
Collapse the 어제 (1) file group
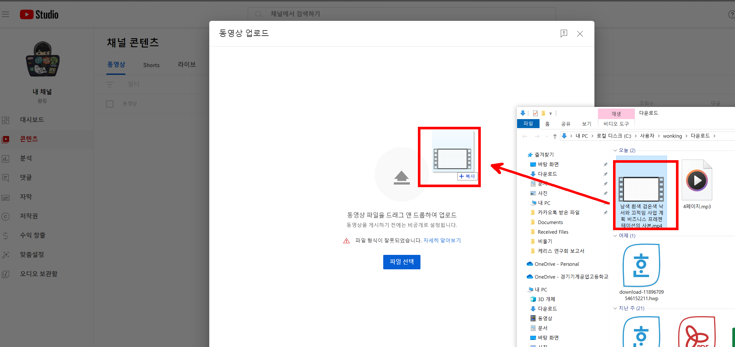615,236
